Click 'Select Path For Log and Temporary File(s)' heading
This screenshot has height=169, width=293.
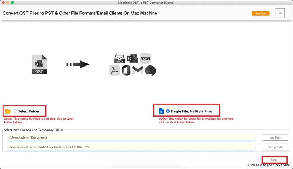33,130
